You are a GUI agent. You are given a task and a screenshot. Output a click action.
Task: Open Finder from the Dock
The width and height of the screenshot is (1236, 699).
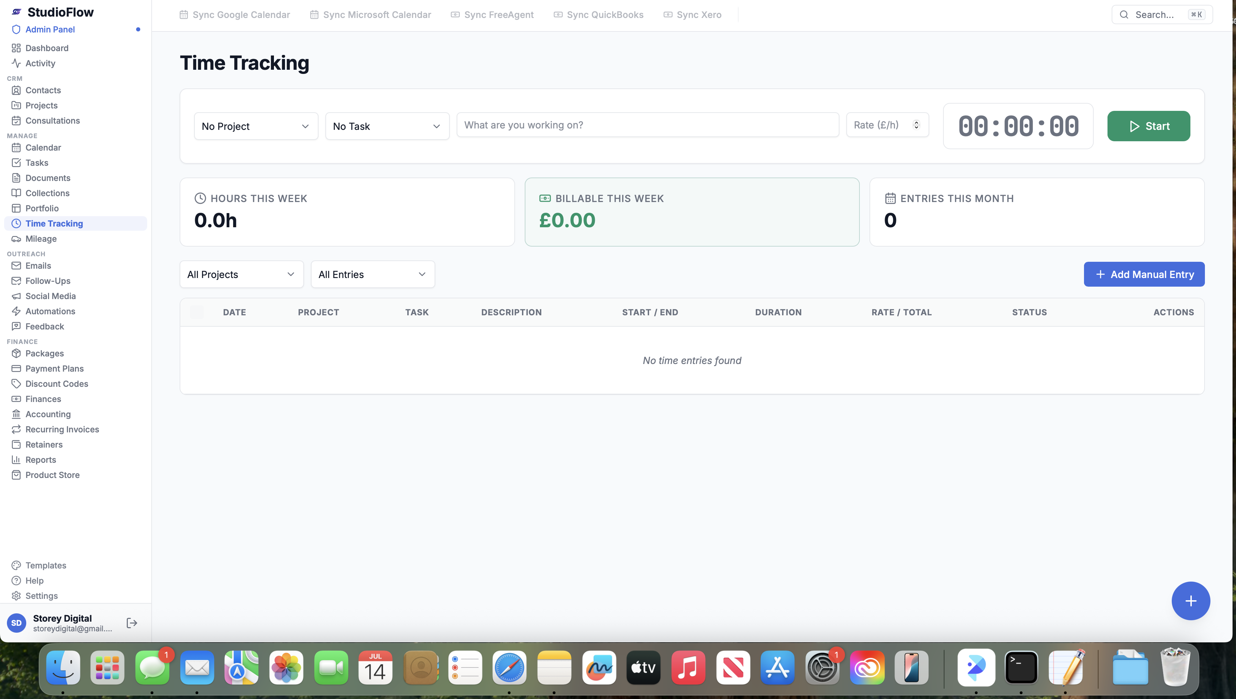click(x=63, y=668)
